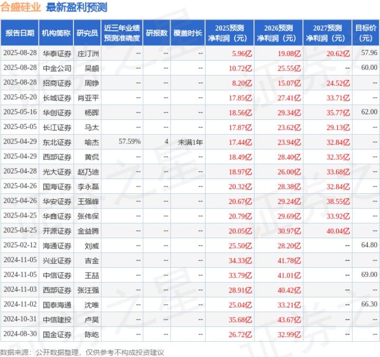This screenshot has width=380, height=357.
Task: Click the 40.04亿 forecast for 开源证券
Action: coord(338,231)
